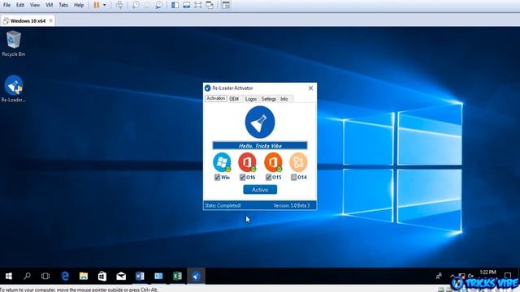Open Mail app from taskbar
The width and height of the screenshot is (520, 292).
pos(121,276)
